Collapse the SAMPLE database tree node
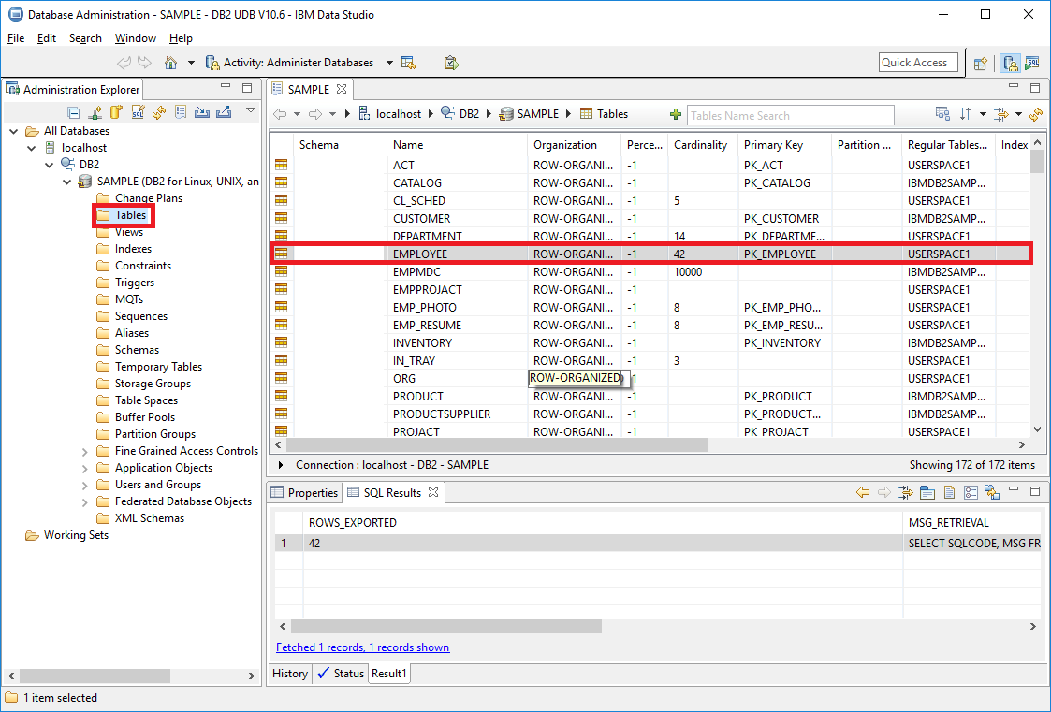Screen dimensions: 1051x712 click(66, 181)
